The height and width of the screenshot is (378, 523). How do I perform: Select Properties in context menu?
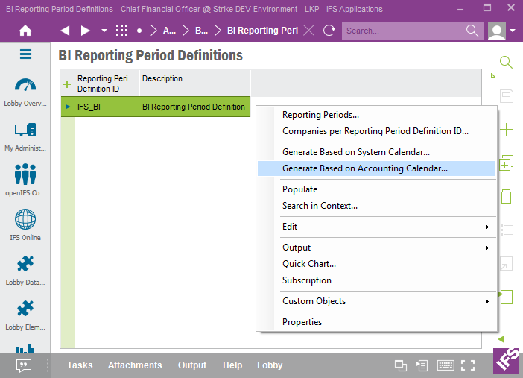pos(302,322)
